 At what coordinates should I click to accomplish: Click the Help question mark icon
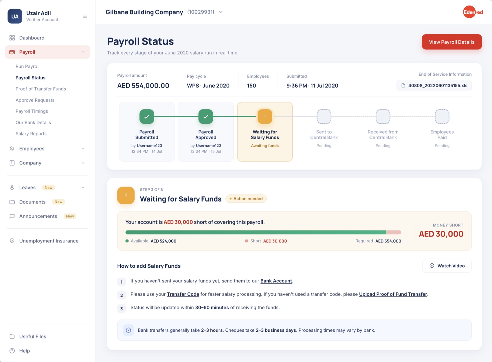12,351
